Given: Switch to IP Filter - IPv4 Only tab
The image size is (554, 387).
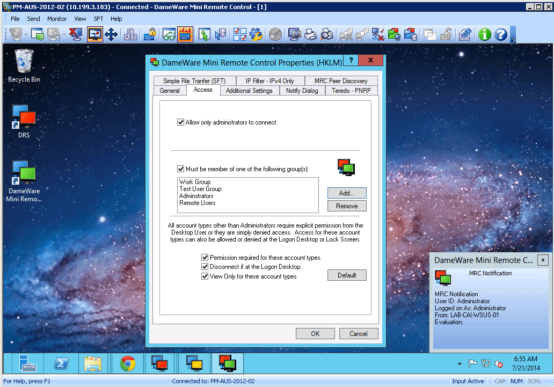Looking at the screenshot, I should point(270,81).
